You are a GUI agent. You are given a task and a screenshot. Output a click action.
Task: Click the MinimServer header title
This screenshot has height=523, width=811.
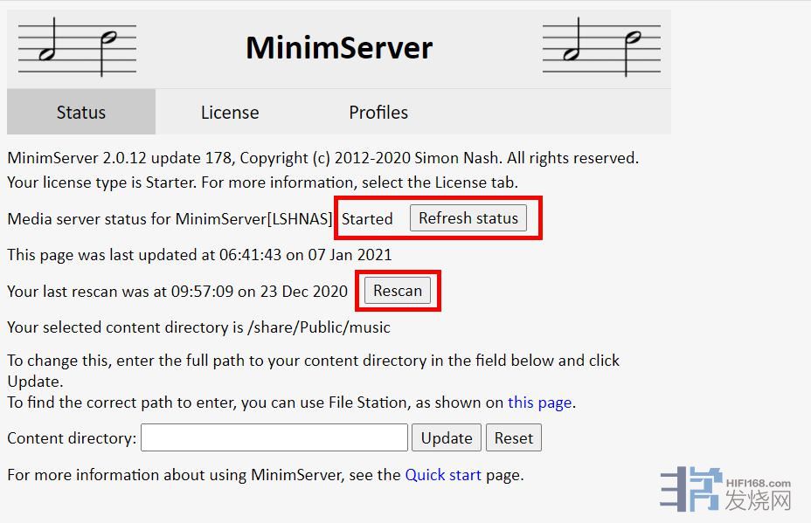338,48
